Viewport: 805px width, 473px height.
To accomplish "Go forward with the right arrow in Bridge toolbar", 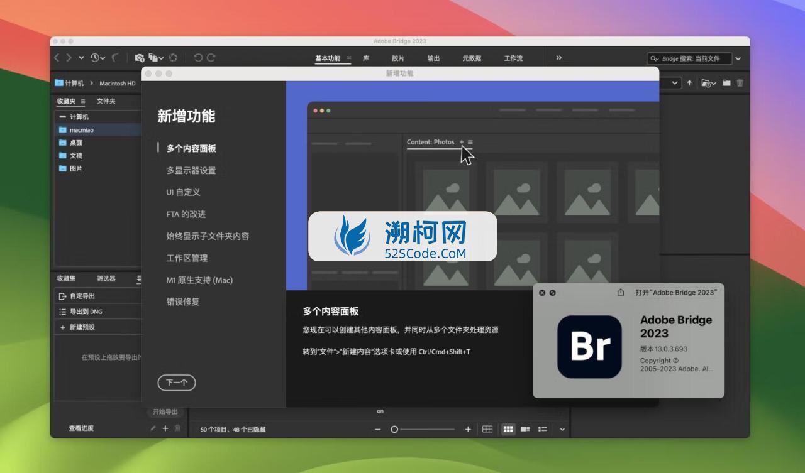I will [x=69, y=58].
